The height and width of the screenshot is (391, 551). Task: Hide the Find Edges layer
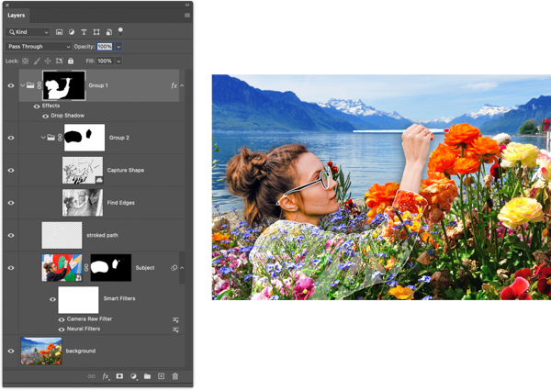pyautogui.click(x=11, y=203)
